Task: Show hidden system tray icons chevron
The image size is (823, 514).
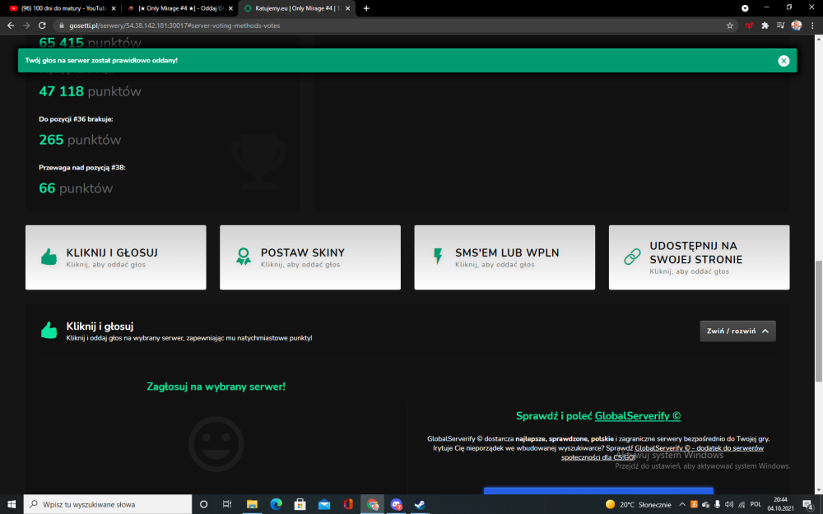Action: click(681, 505)
